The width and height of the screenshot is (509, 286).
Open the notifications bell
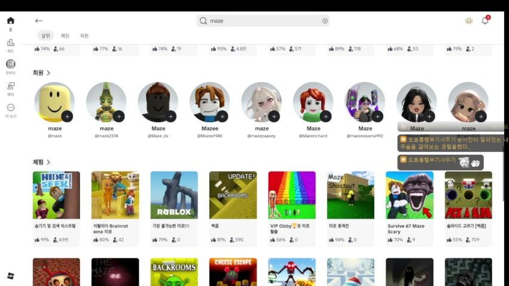485,20
